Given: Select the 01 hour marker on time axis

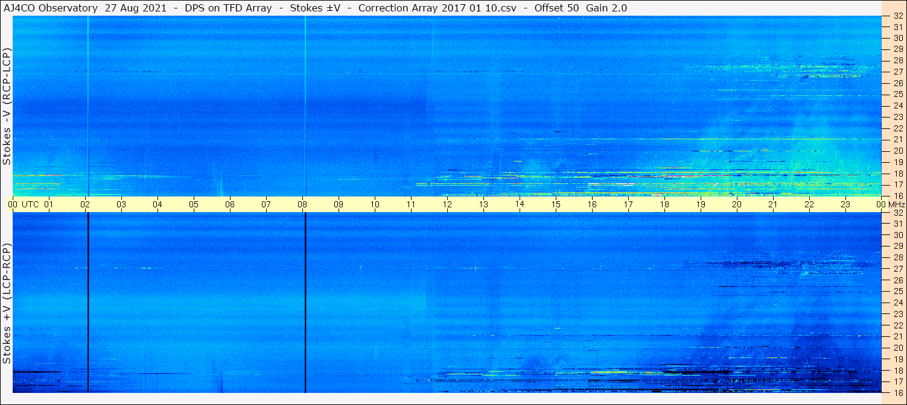Looking at the screenshot, I should pyautogui.click(x=49, y=204).
